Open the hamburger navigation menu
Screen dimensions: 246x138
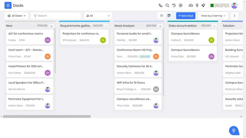tap(8, 5)
